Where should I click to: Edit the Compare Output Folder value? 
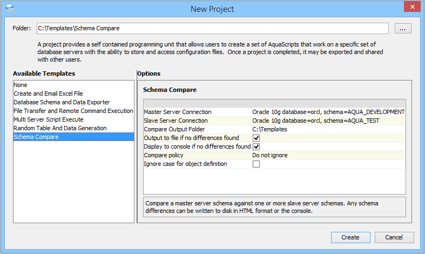point(328,129)
